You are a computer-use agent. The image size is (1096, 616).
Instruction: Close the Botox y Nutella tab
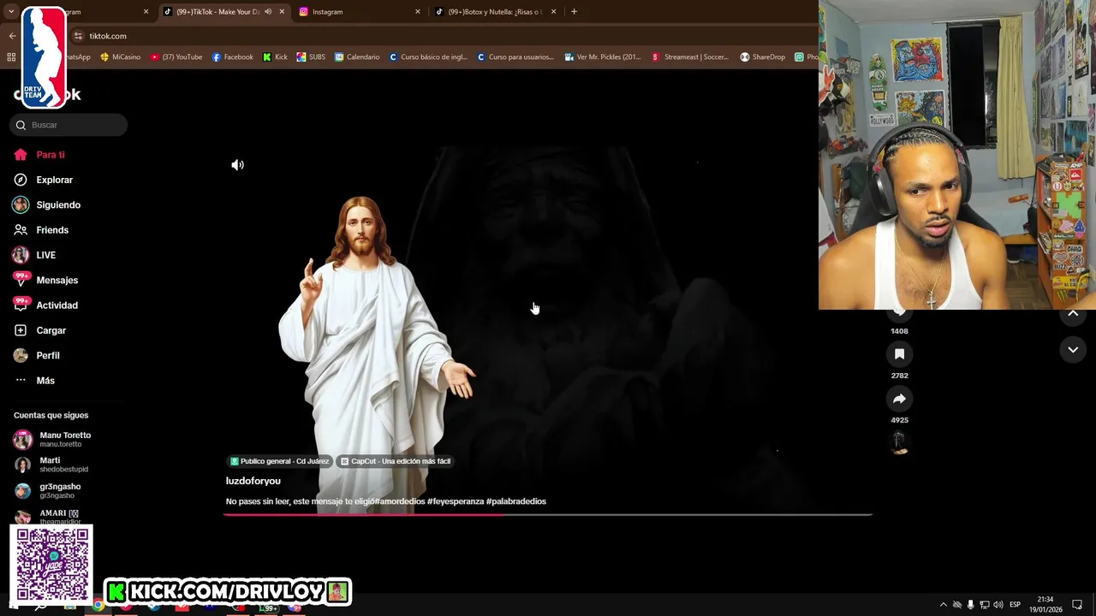point(554,12)
